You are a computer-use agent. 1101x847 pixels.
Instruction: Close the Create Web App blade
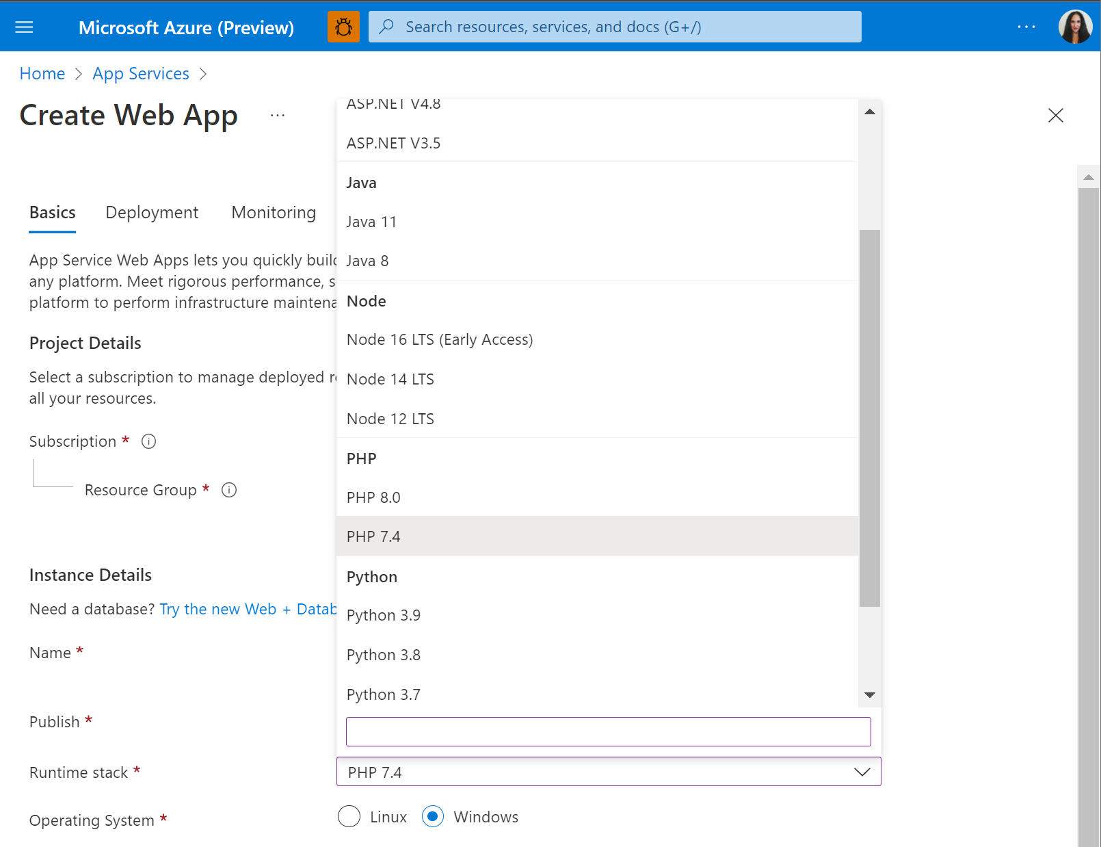pos(1056,116)
